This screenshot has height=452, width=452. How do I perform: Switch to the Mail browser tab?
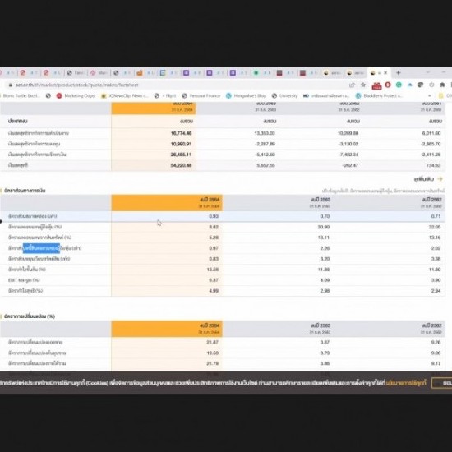coord(99,73)
